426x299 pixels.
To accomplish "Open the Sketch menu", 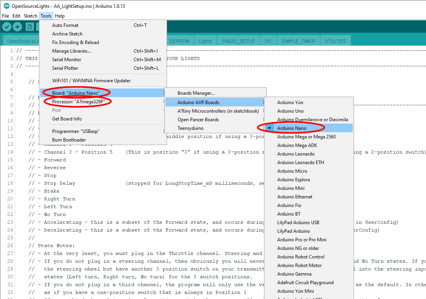I will pyautogui.click(x=30, y=16).
